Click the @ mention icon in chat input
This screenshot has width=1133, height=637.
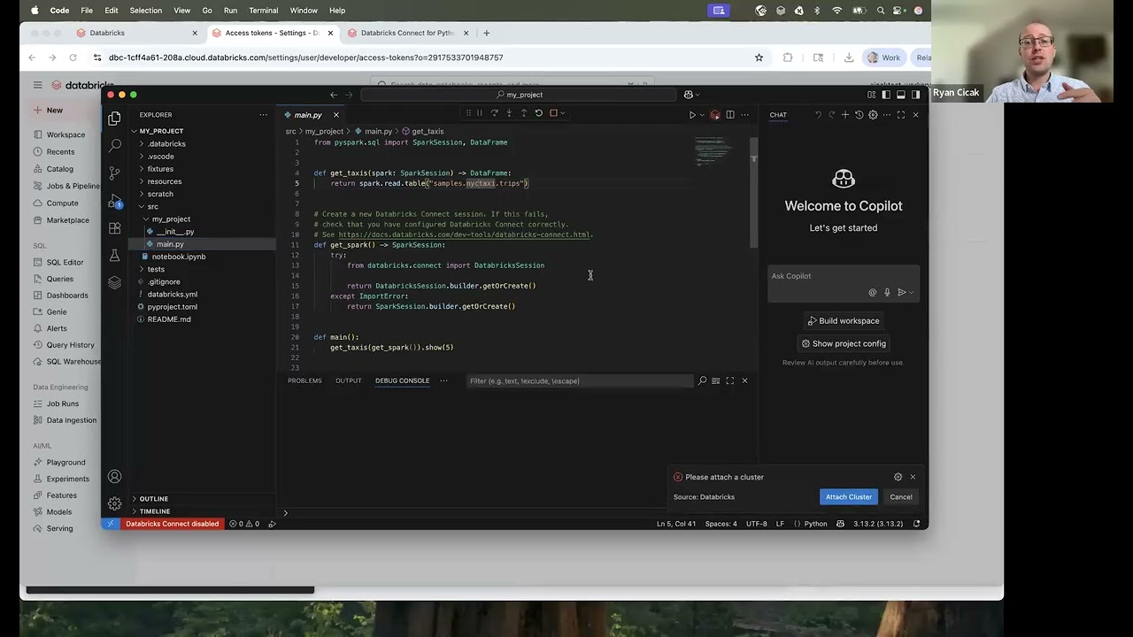[x=873, y=292]
